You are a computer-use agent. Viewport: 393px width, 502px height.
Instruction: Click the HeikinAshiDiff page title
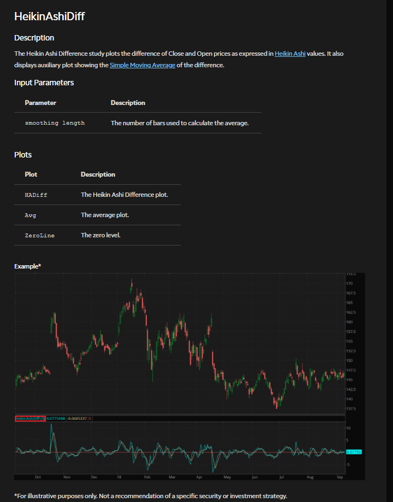pos(49,16)
